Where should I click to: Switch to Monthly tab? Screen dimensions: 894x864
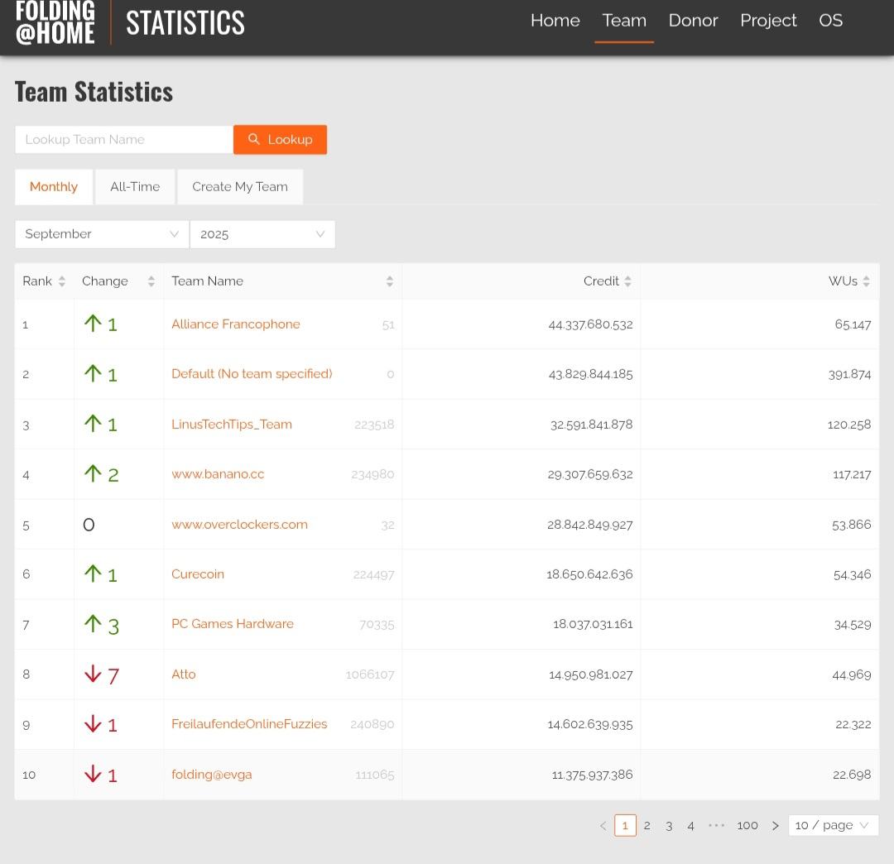(x=54, y=187)
